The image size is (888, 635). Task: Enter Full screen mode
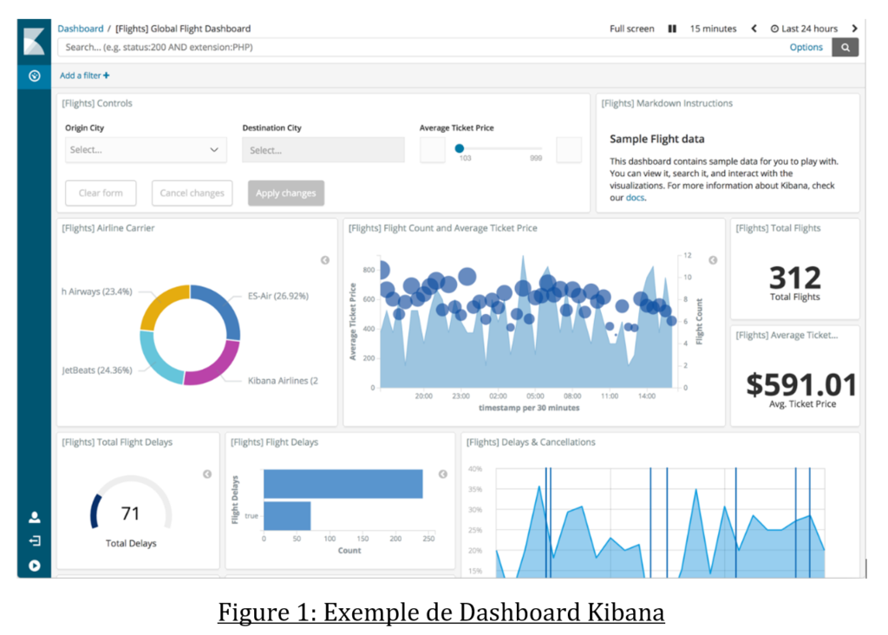tap(631, 29)
